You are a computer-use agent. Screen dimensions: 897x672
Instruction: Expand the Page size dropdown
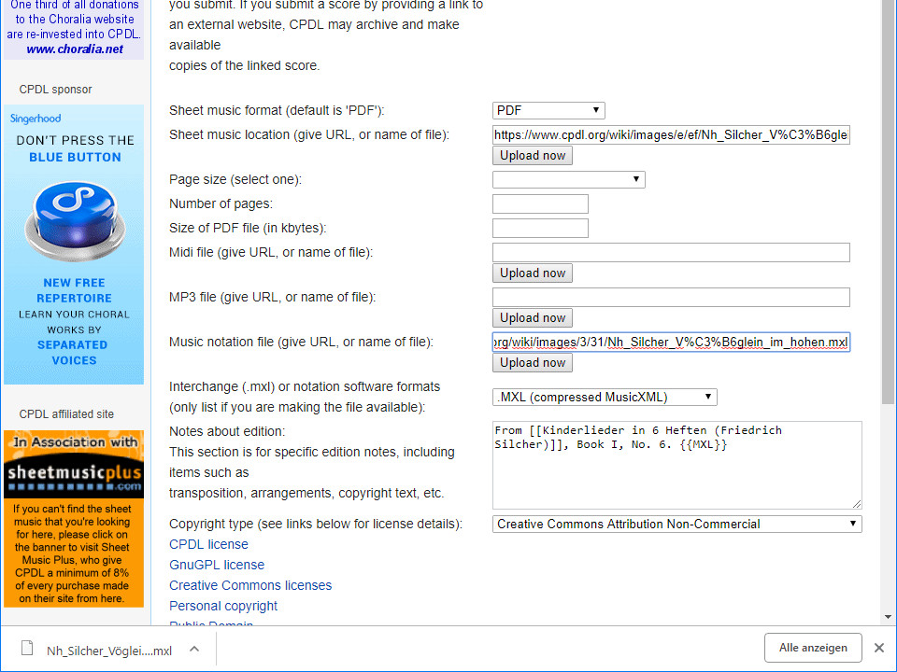pyautogui.click(x=568, y=179)
